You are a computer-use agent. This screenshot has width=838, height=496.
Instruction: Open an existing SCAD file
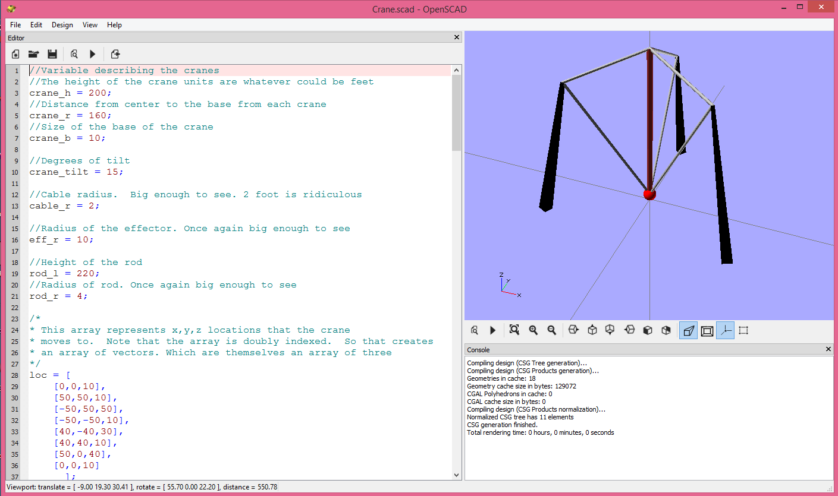pyautogui.click(x=33, y=54)
